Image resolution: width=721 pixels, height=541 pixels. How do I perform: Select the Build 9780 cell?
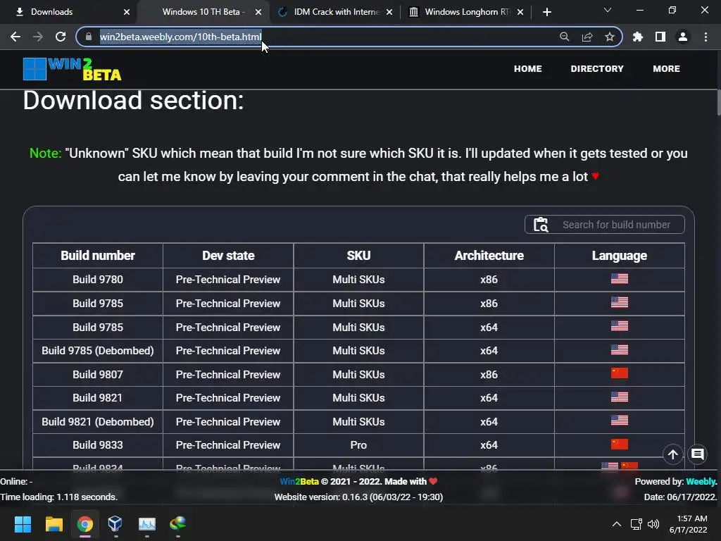(x=97, y=280)
